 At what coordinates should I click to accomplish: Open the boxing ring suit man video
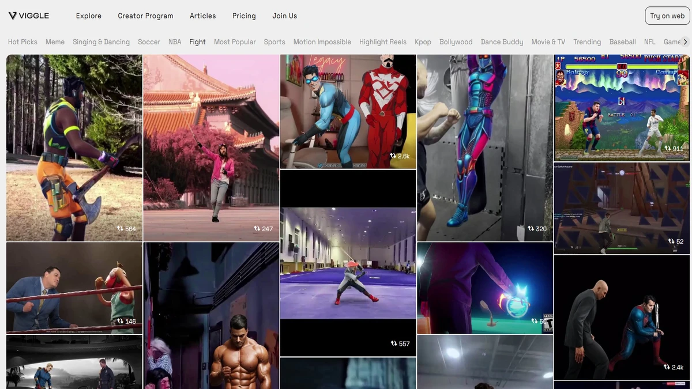pos(74,288)
